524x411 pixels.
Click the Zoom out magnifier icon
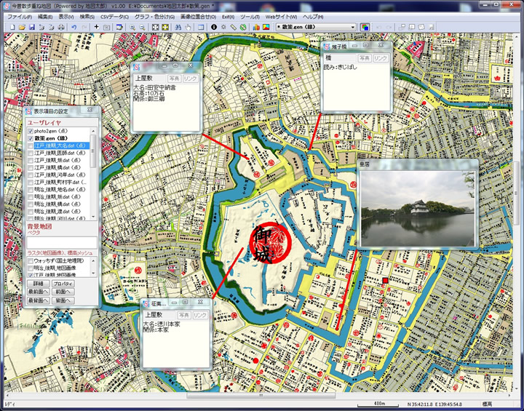tap(141, 27)
